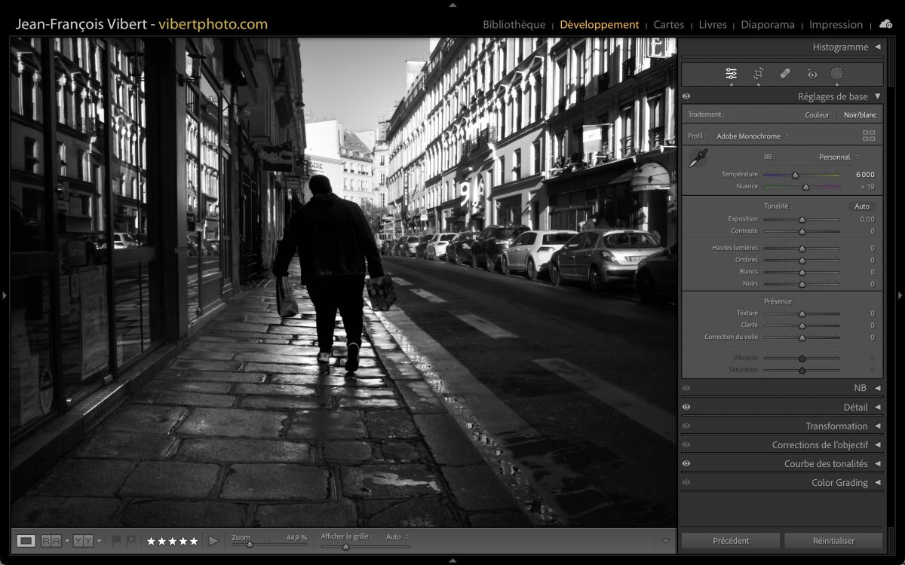
Task: Click the loupe view mode icon
Action: (26, 540)
